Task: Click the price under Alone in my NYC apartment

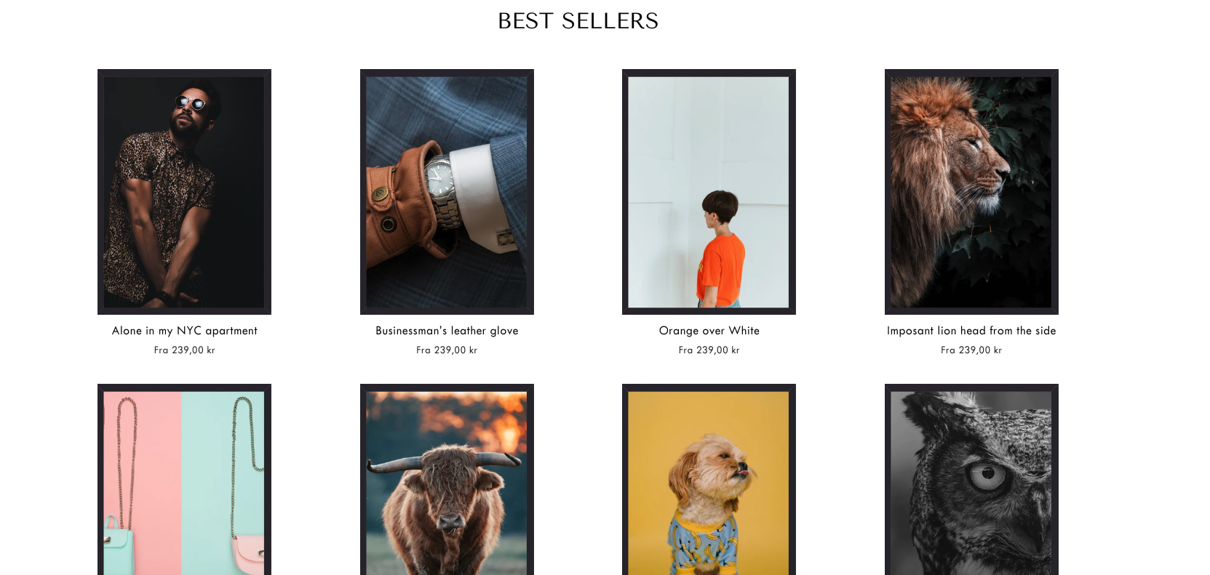Action: pyautogui.click(x=185, y=350)
